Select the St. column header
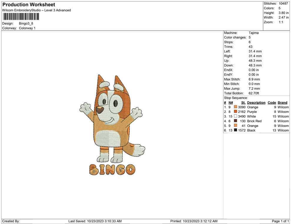 pyautogui.click(x=243, y=102)
